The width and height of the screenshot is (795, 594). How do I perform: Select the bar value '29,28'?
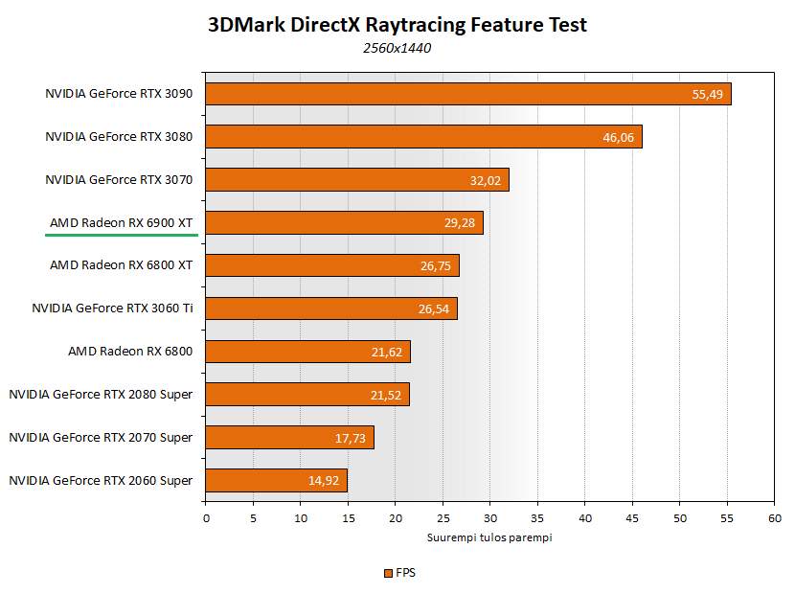tap(460, 223)
